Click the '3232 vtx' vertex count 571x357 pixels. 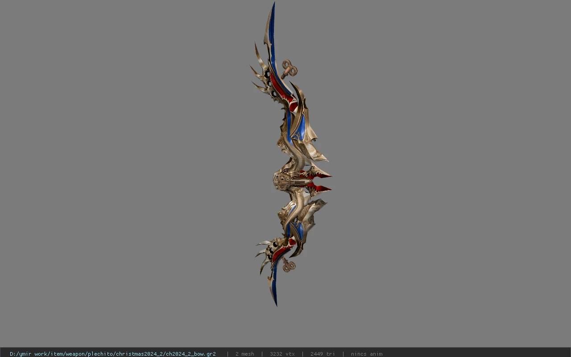(x=282, y=354)
